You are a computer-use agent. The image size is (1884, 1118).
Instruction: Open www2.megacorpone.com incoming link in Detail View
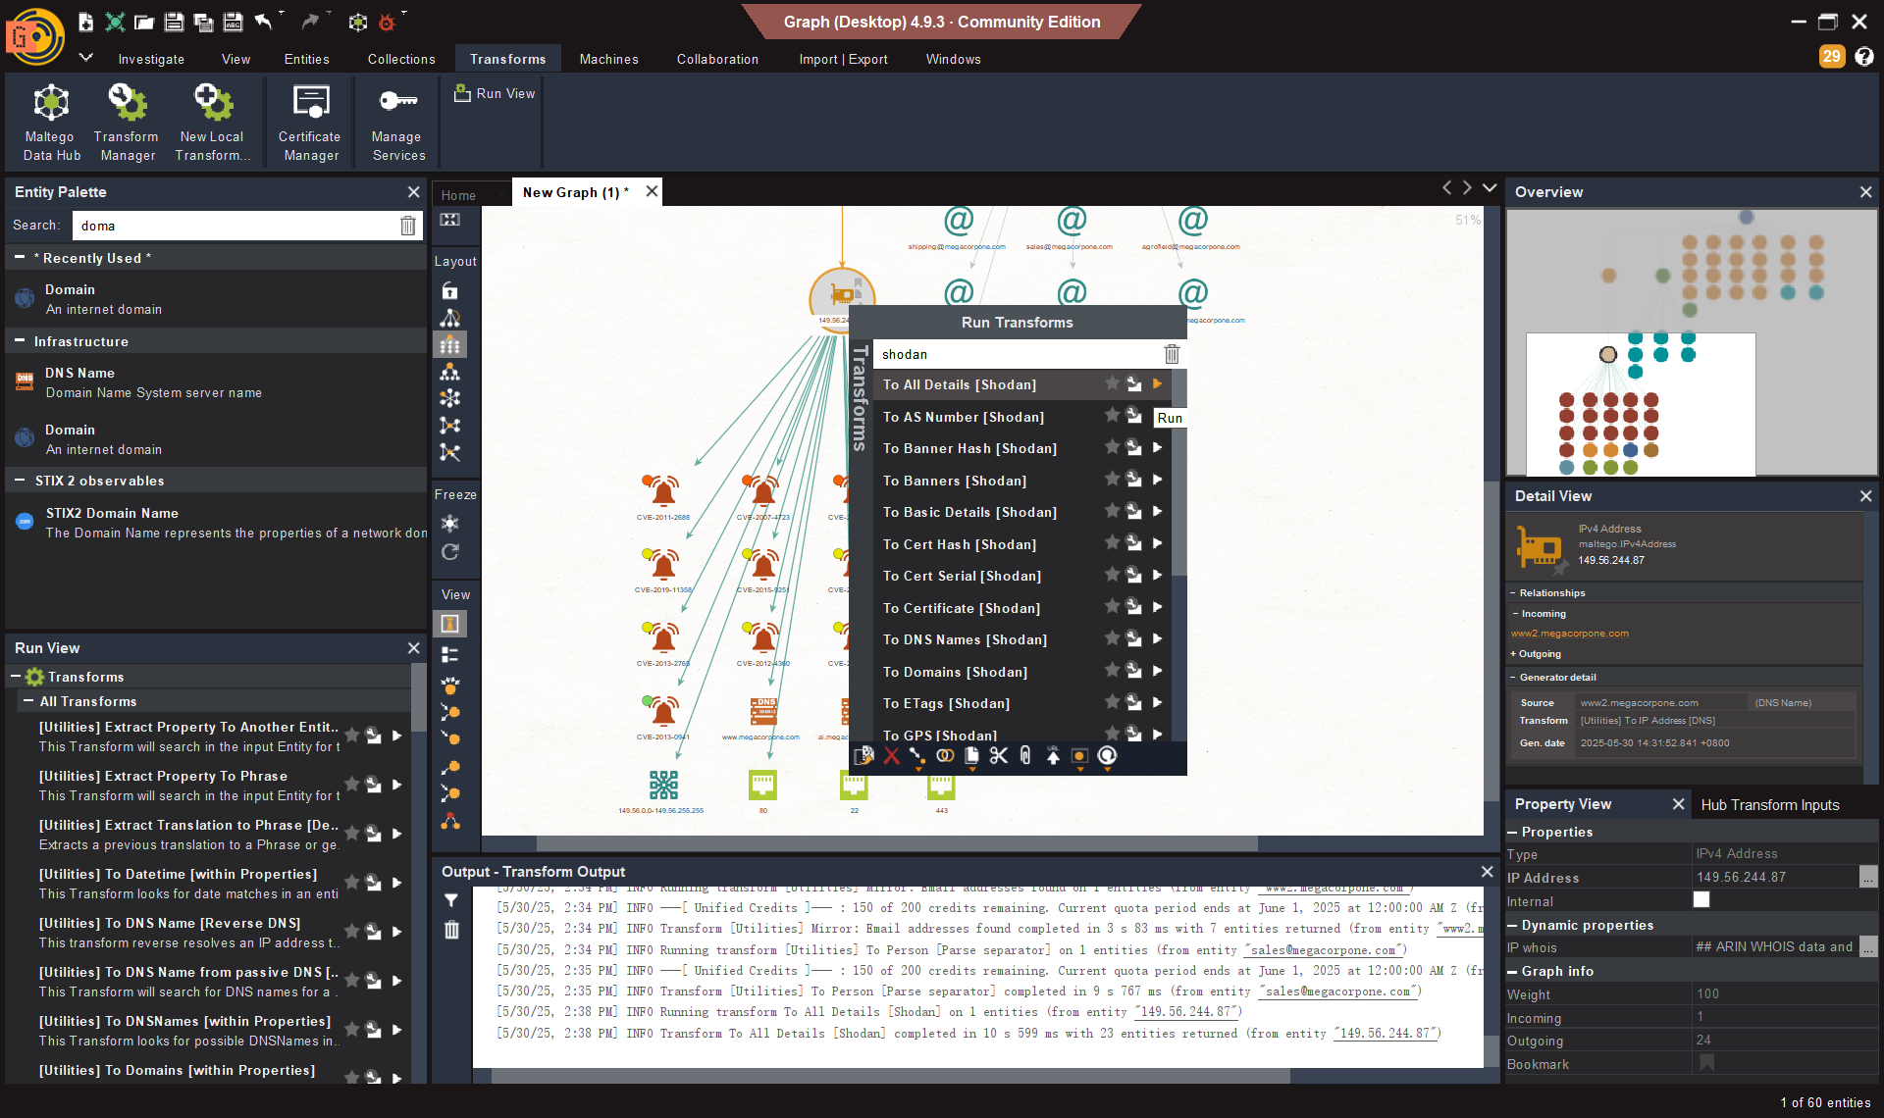pyautogui.click(x=1570, y=634)
